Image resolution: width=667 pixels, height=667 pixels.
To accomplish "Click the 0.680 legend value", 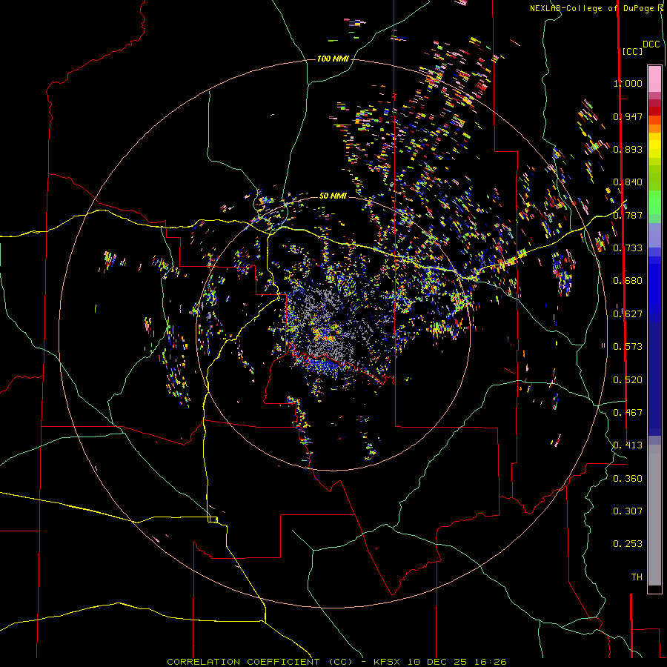I will pos(628,281).
